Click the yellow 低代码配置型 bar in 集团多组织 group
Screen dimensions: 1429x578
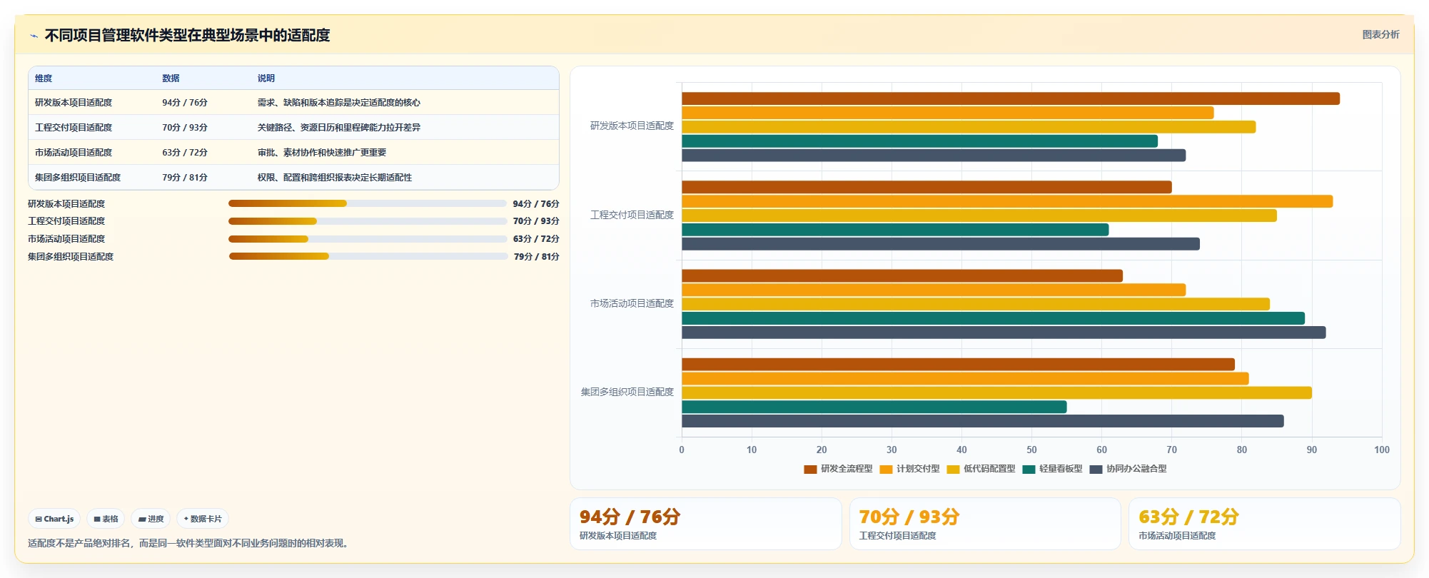(x=996, y=392)
